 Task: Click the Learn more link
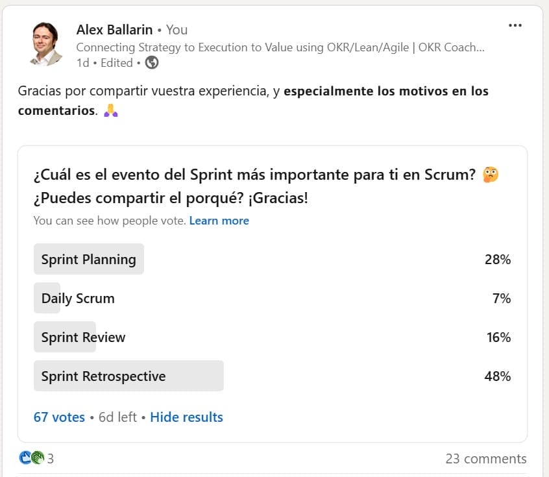click(x=219, y=221)
